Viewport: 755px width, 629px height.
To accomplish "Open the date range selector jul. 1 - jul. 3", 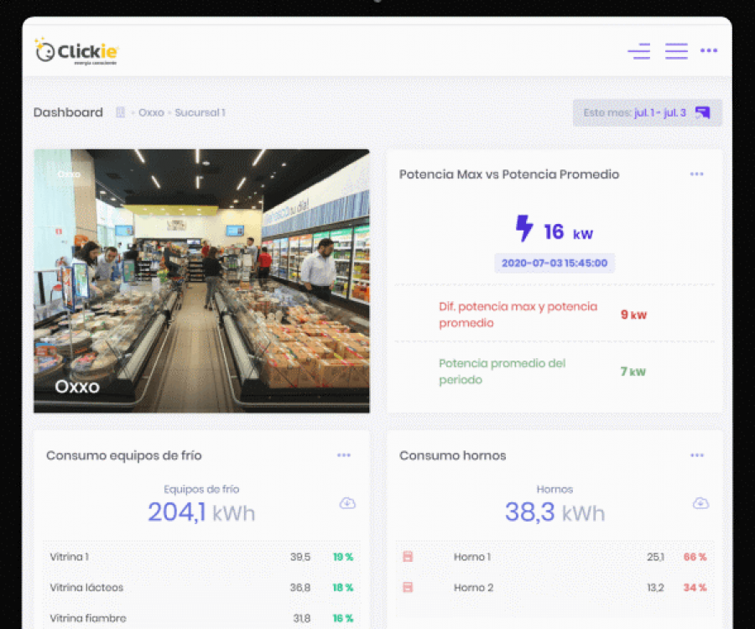I will [x=647, y=113].
